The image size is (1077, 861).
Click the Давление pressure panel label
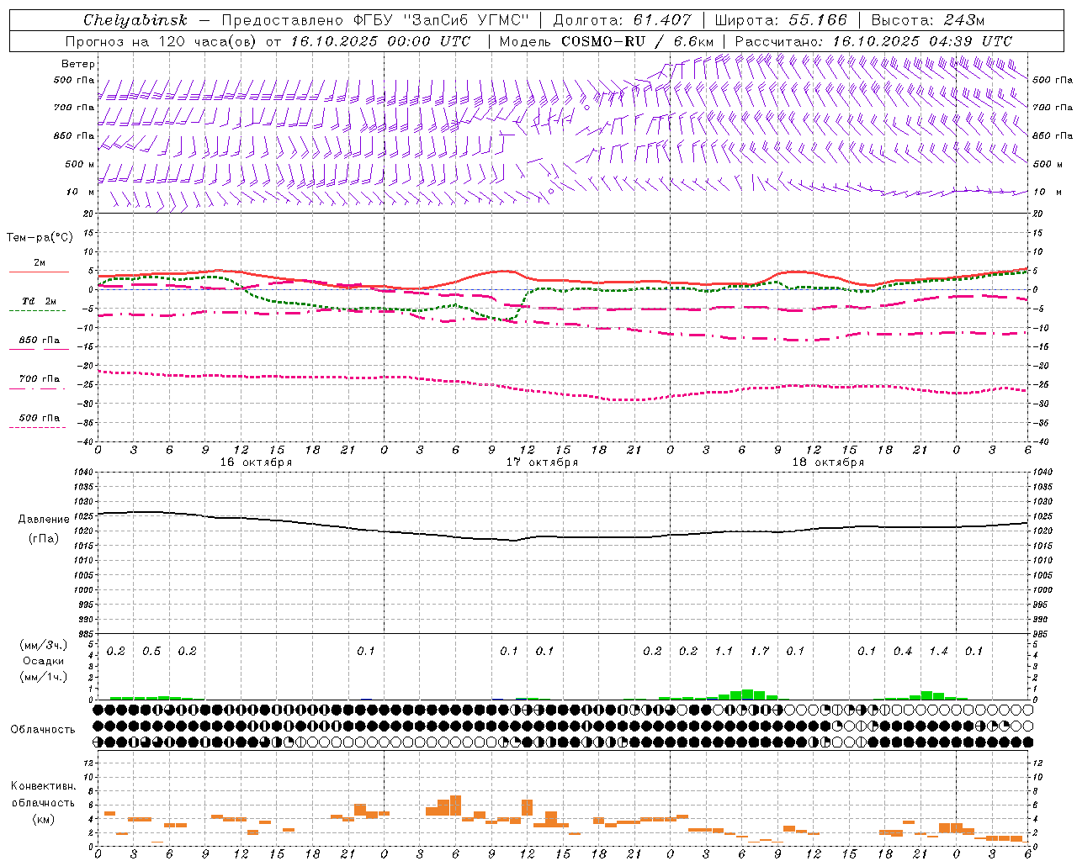coord(44,520)
